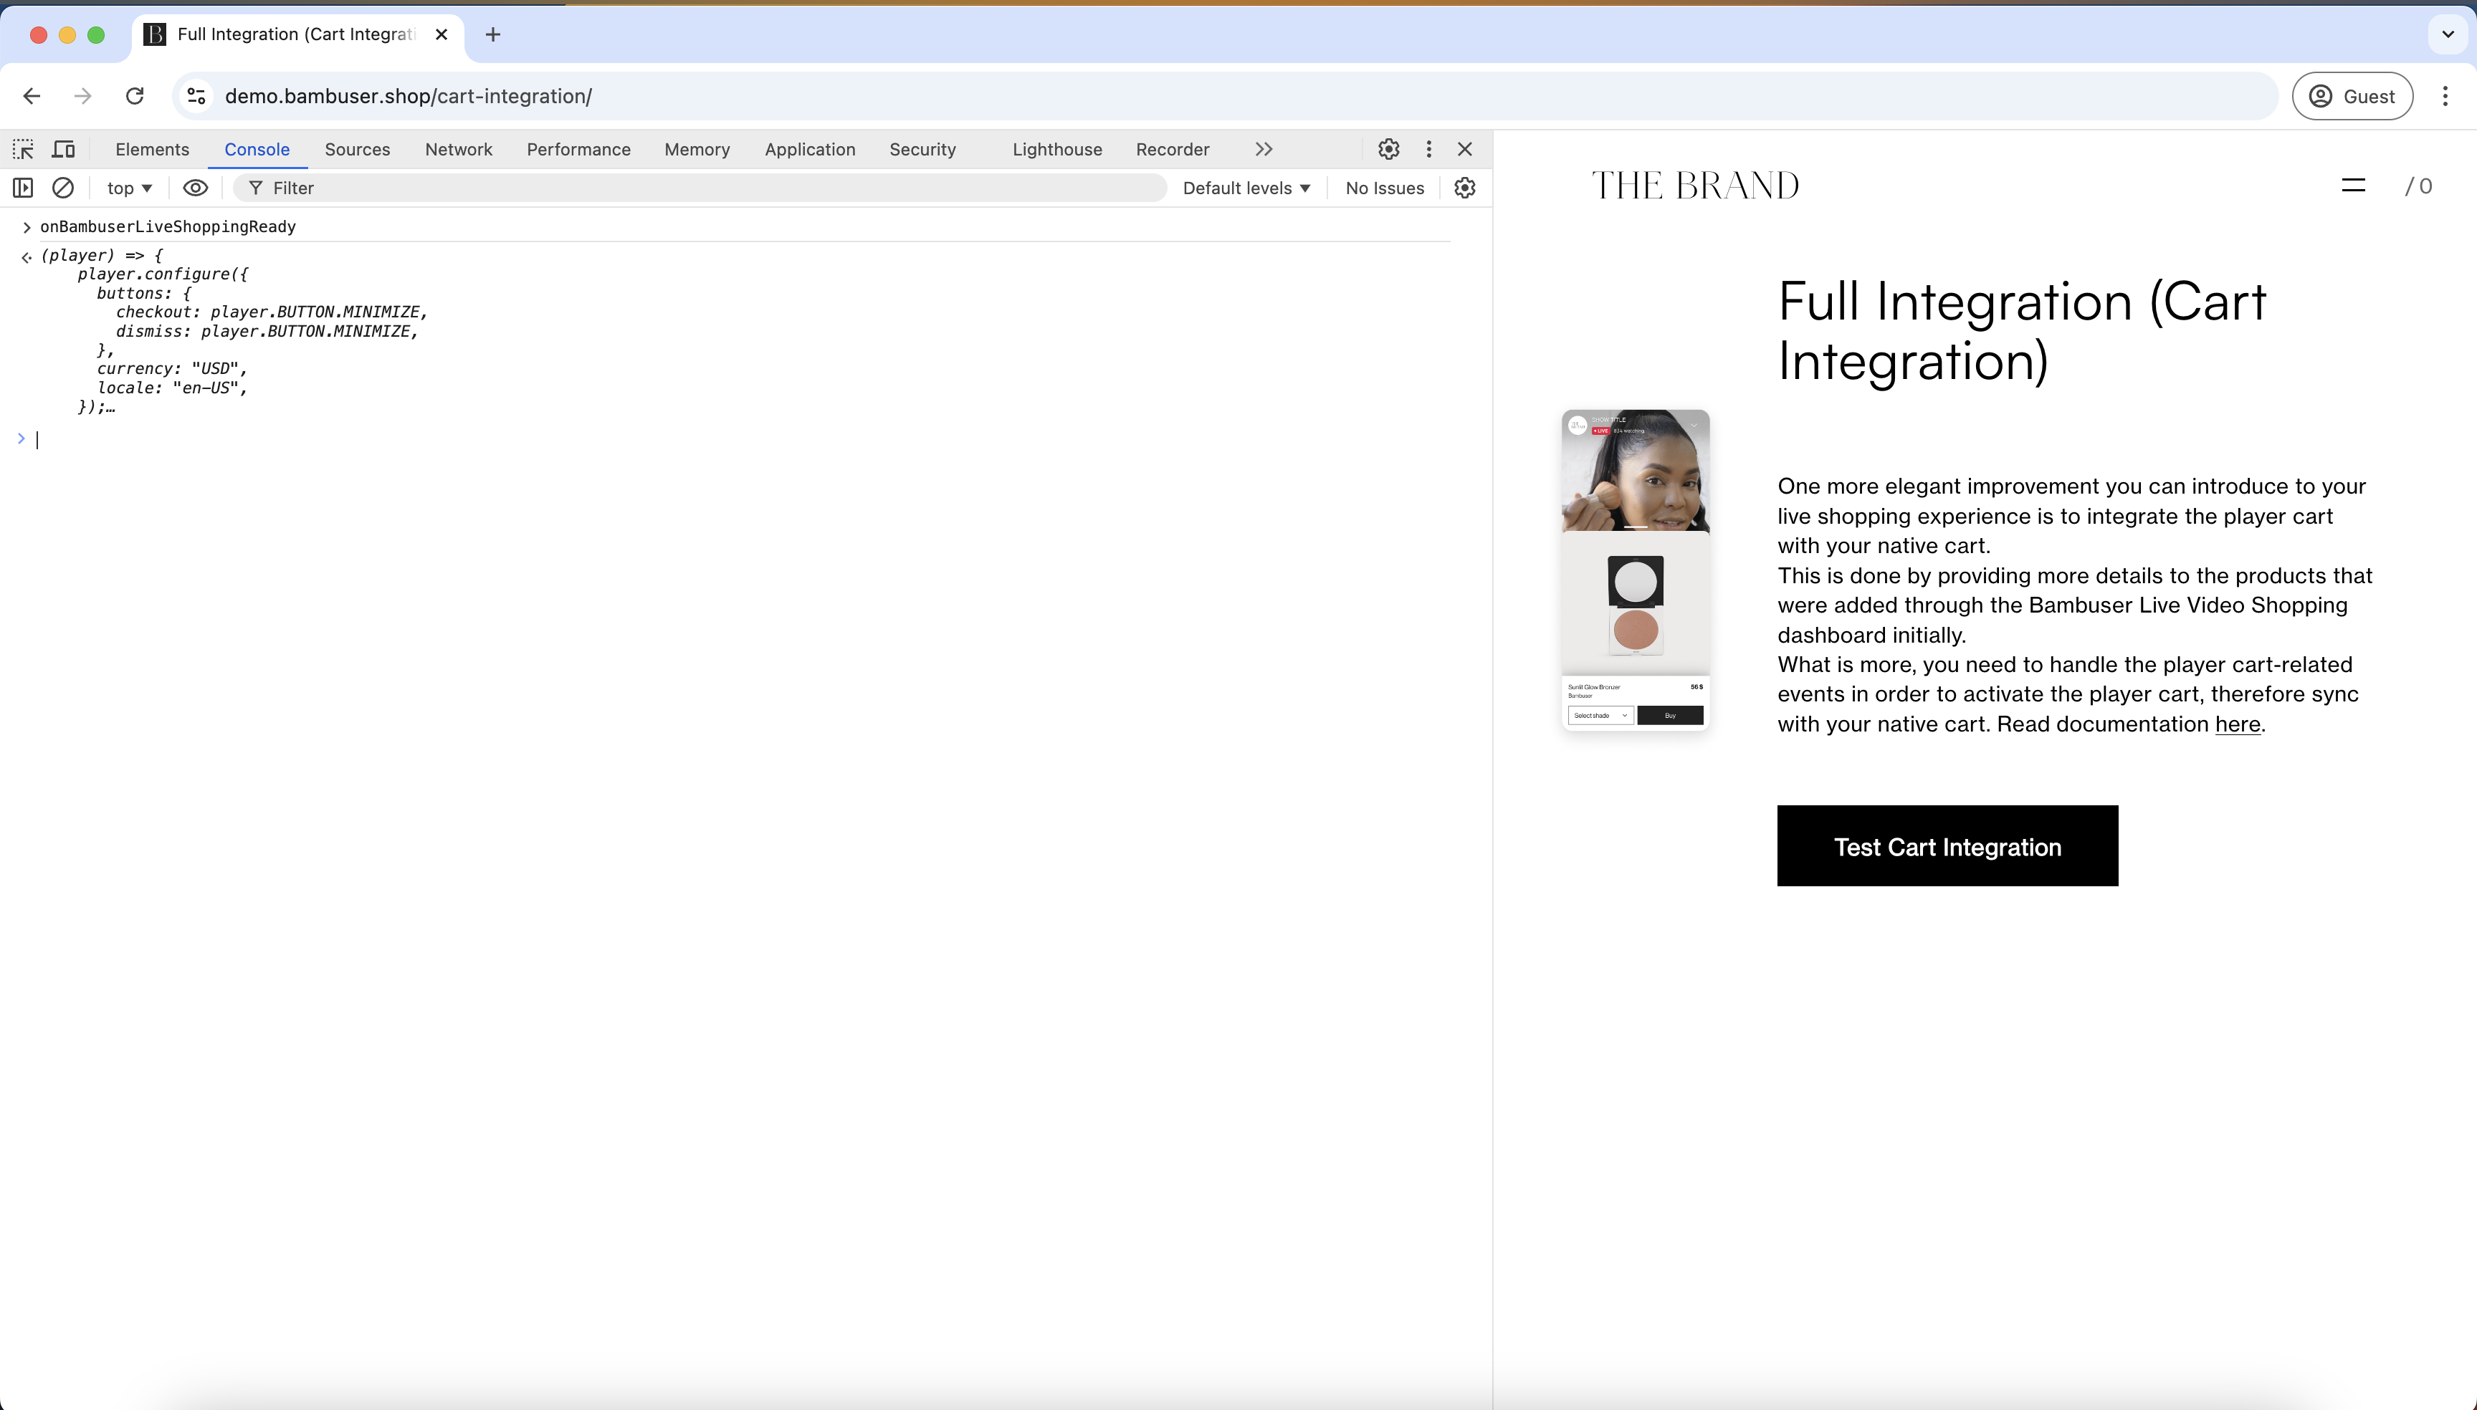Click the Test Cart Integration button

pyautogui.click(x=1947, y=845)
